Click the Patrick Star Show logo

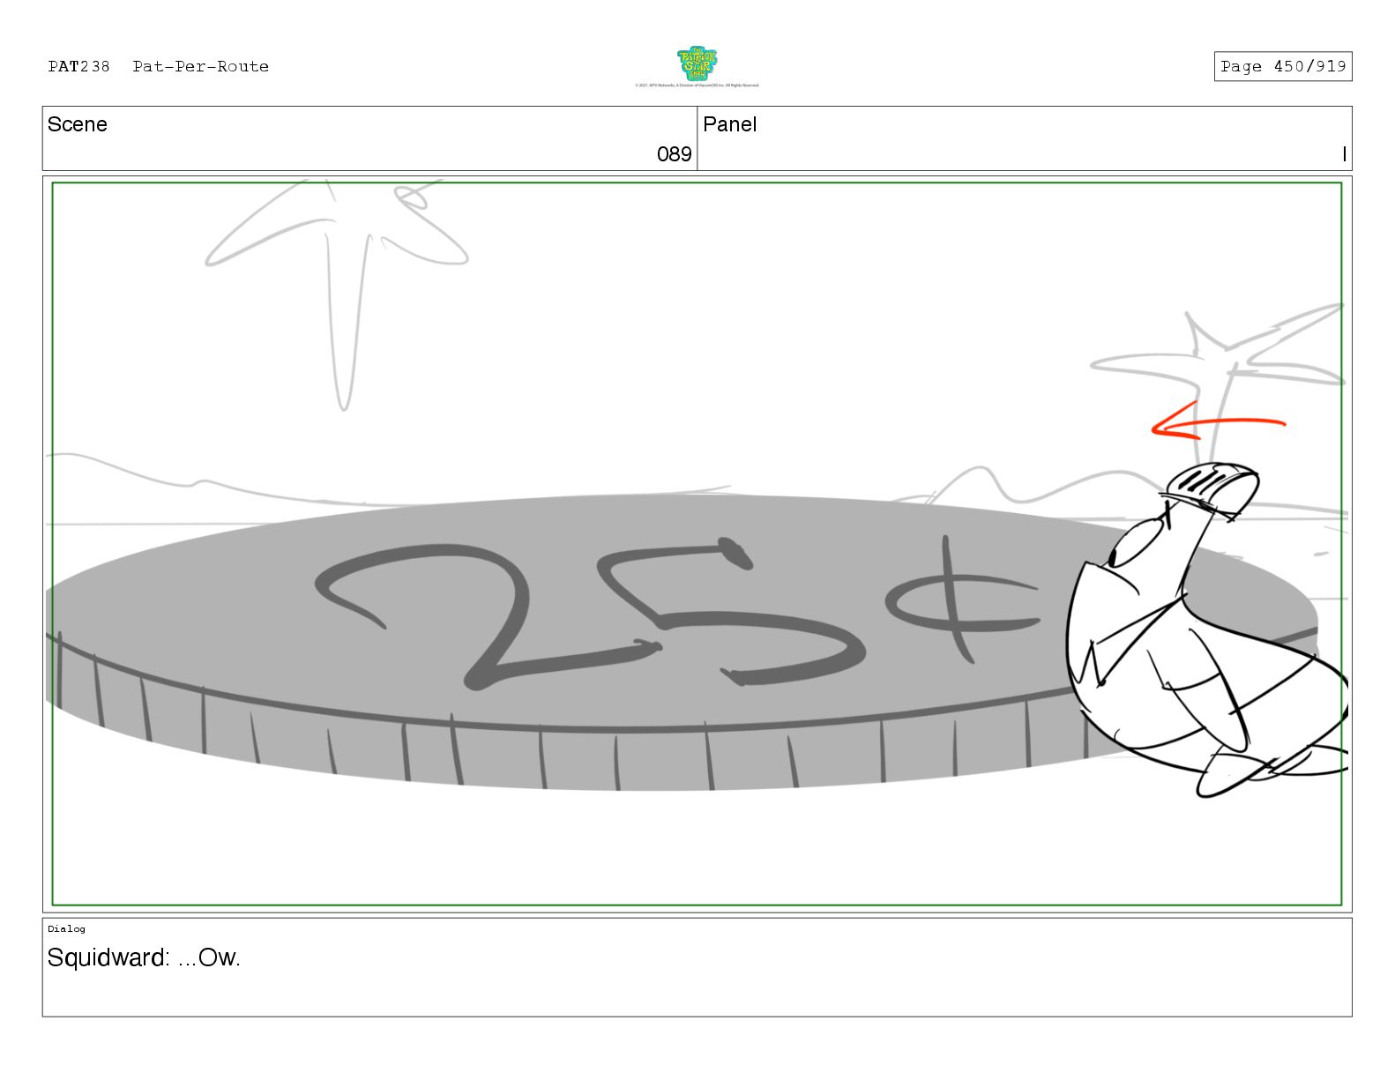pos(697,63)
